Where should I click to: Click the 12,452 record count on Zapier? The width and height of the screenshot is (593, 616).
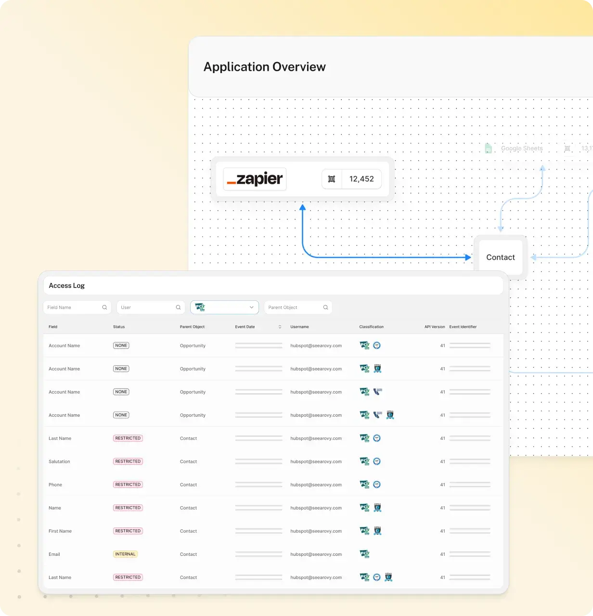361,179
